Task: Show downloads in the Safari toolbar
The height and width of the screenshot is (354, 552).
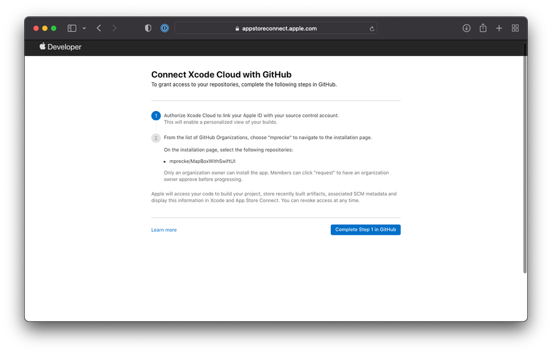Action: point(466,28)
